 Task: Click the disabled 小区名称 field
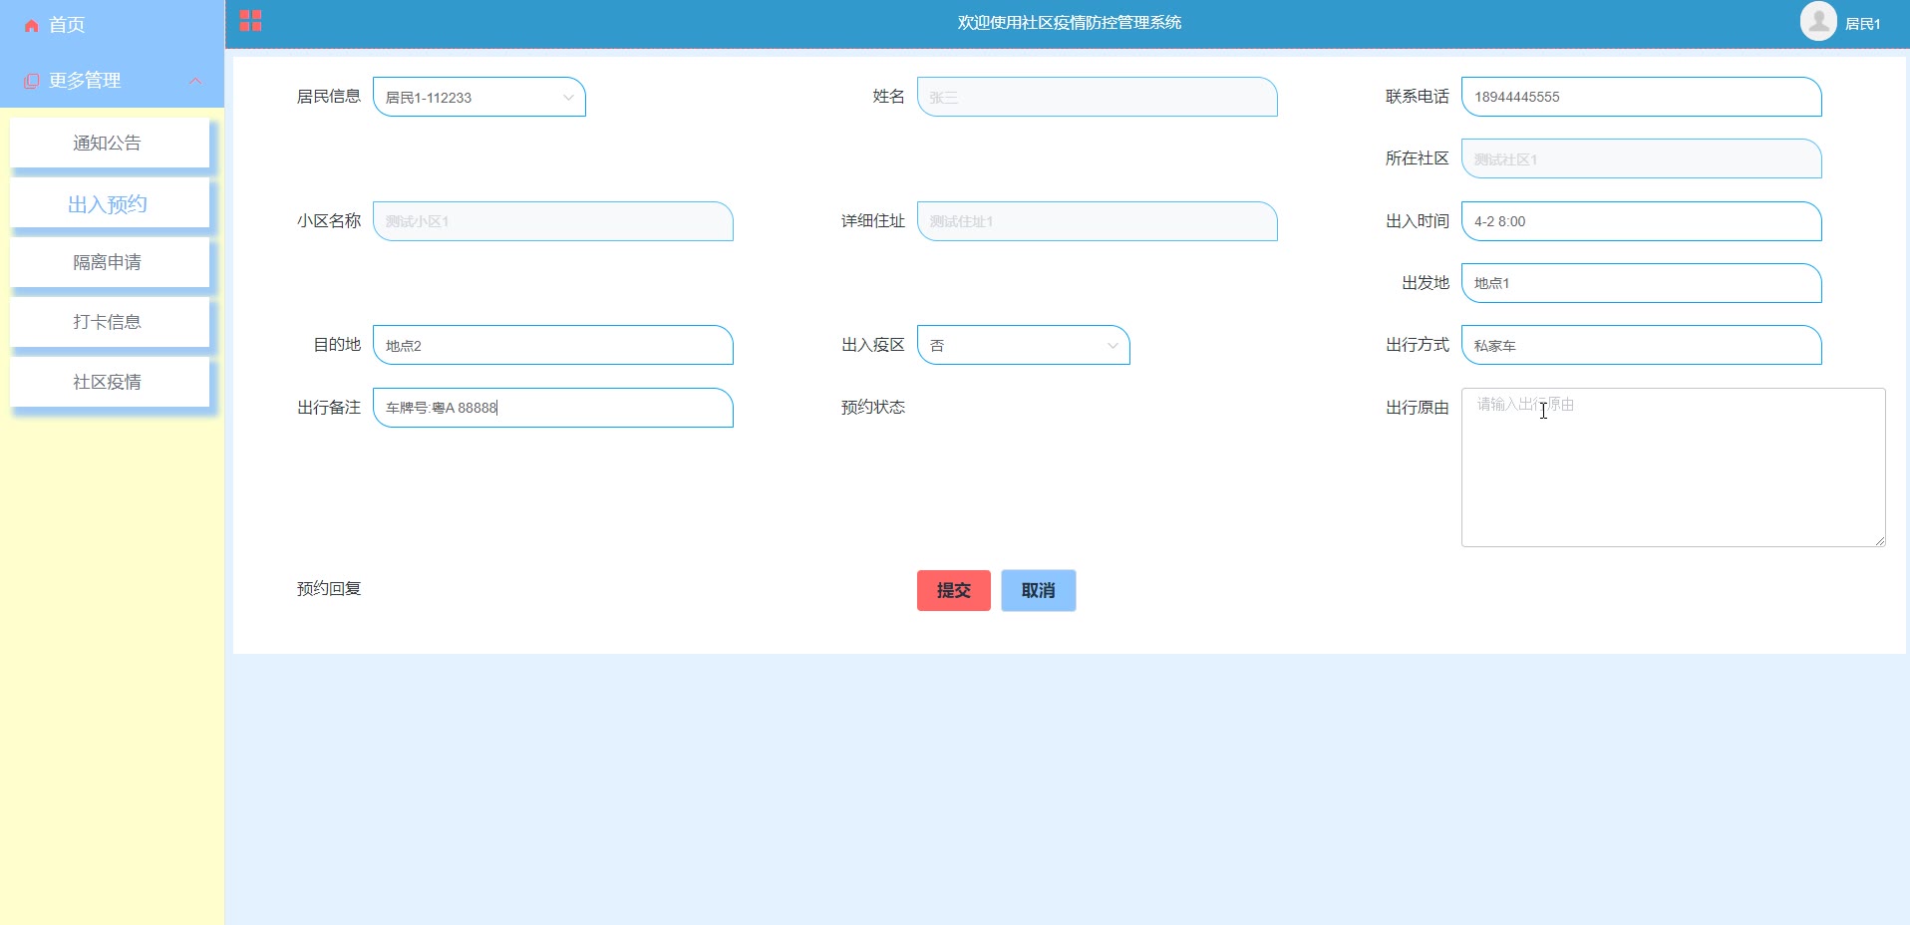pos(552,221)
